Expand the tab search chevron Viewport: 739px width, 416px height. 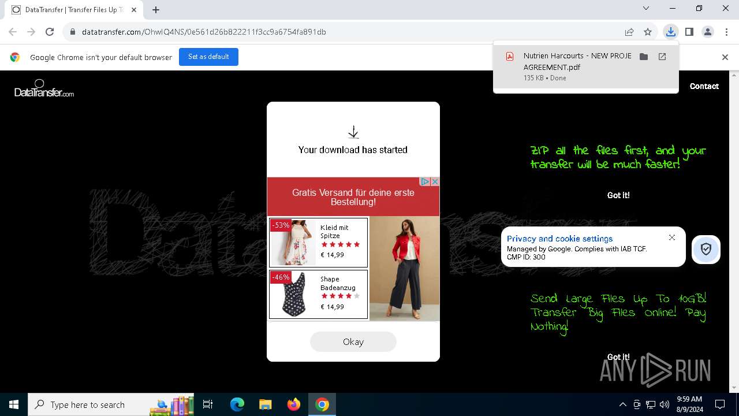(x=646, y=9)
